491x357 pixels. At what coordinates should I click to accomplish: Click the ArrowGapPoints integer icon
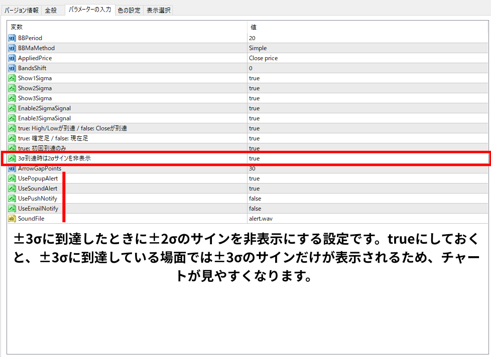[x=12, y=168]
